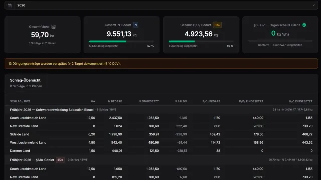Click the 5 Schlag / BWE group count
Image resolution: width=321 pixels, height=180 pixels.
[106, 110]
